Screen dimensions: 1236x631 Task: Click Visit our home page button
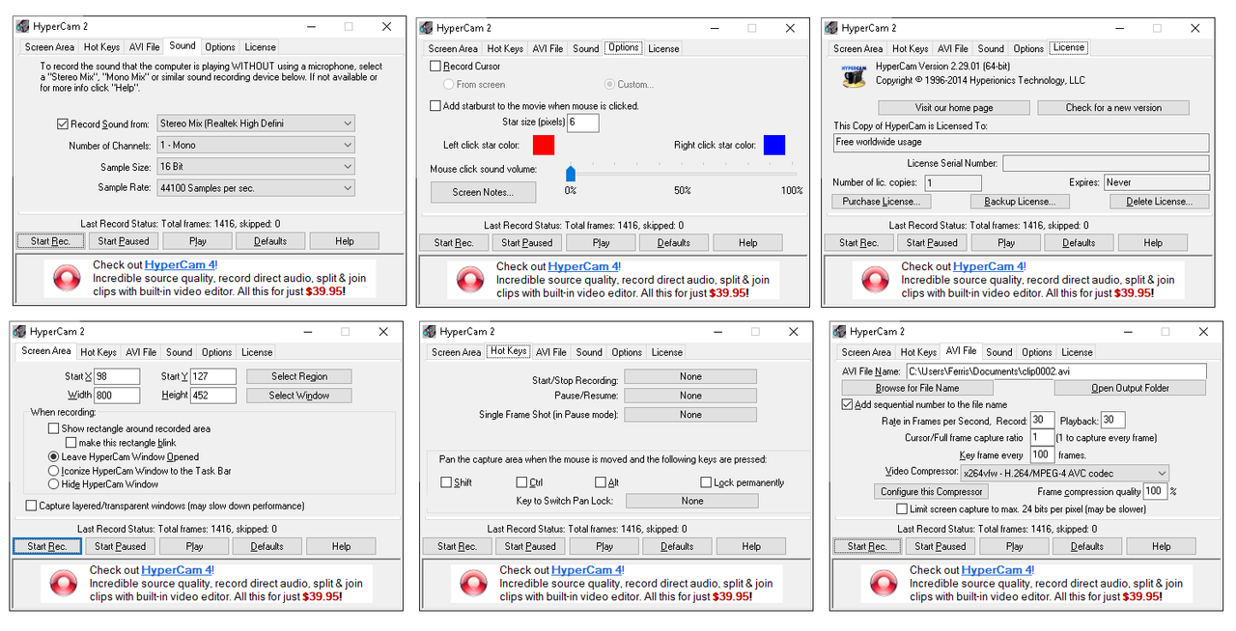point(953,108)
